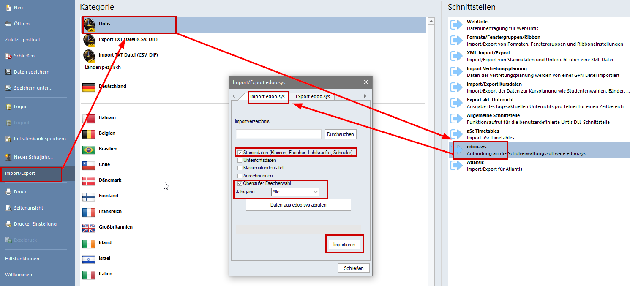Click Import TXT Datei clock icon
Viewport: 630px width, 286px height.
click(x=89, y=56)
